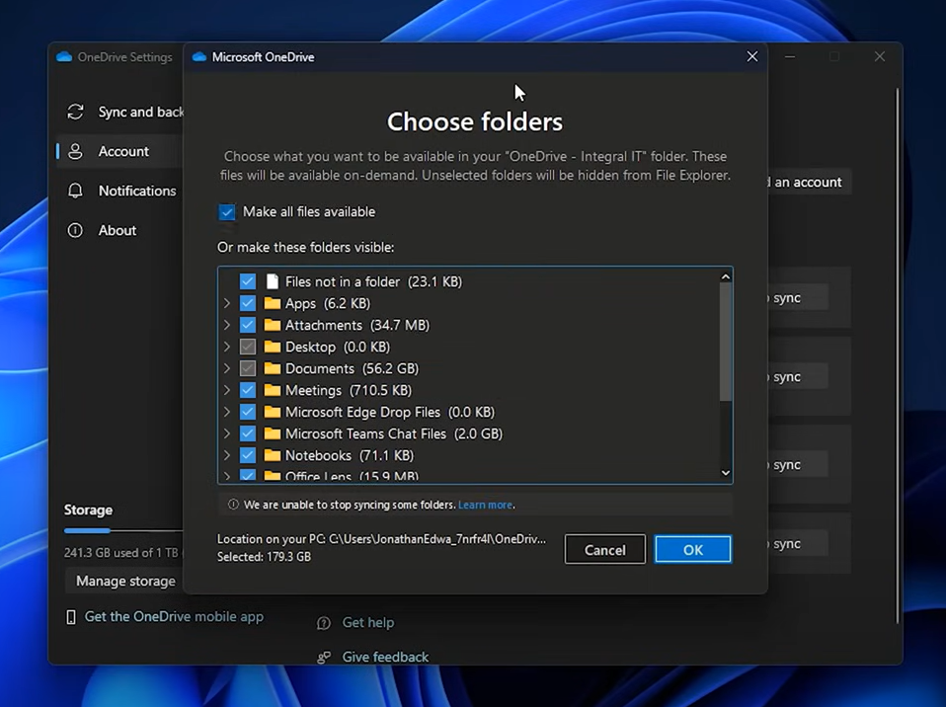Click the Get help question icon

[x=324, y=622]
